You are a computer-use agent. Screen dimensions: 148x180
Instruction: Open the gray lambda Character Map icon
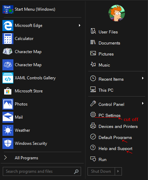coord(8,51)
